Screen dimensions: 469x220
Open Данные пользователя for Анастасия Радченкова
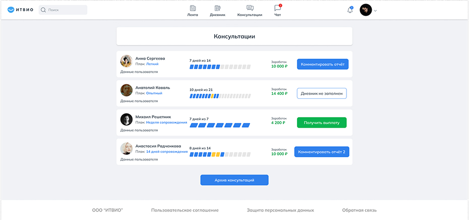(x=139, y=159)
